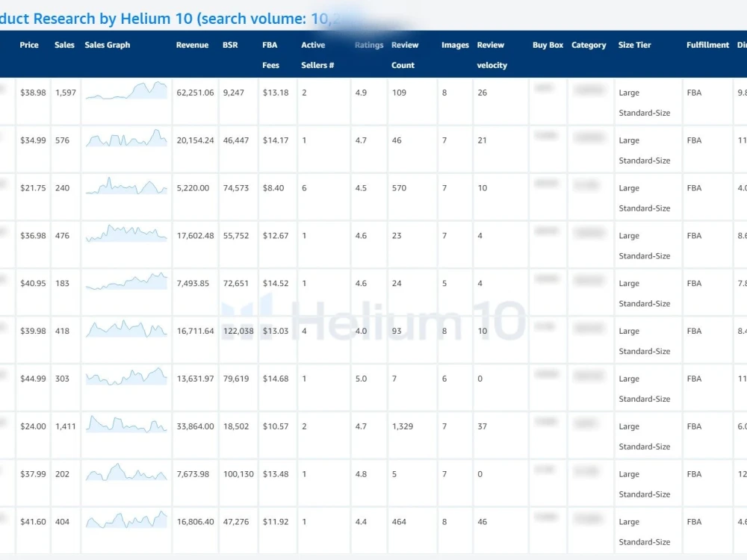Click BSR value 46,447

tap(236, 140)
